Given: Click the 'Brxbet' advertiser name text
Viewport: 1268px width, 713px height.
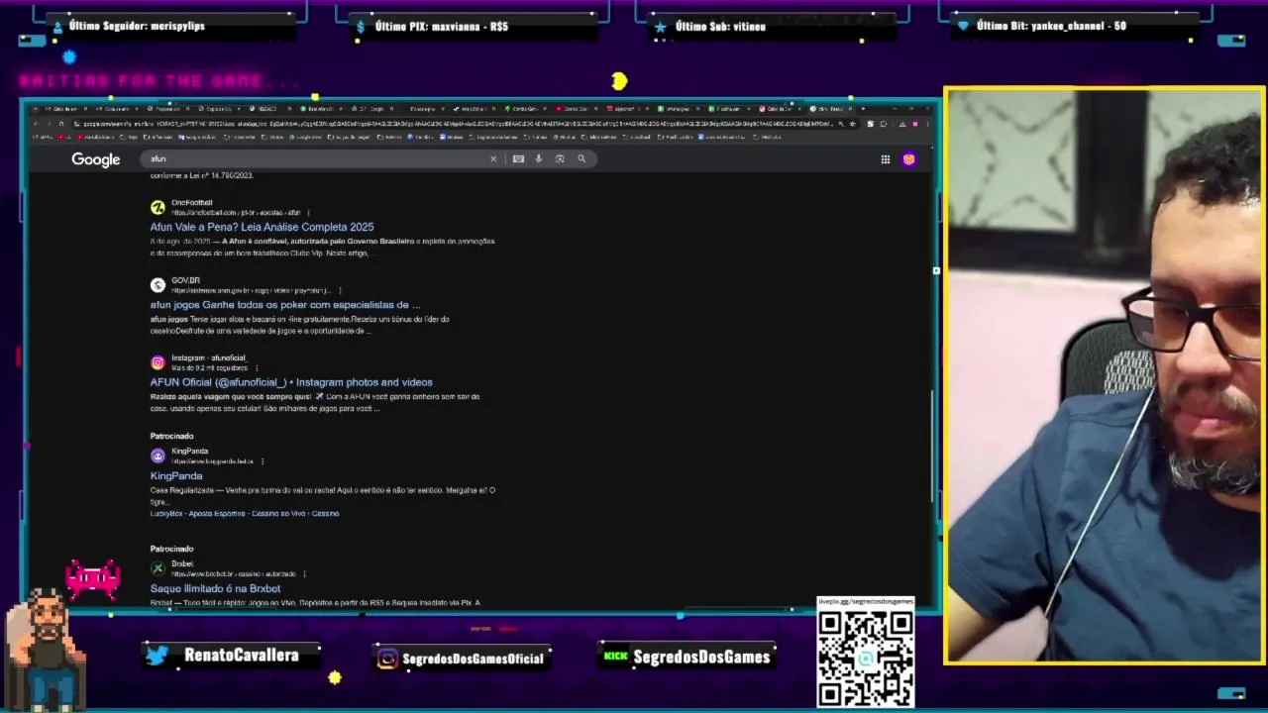Looking at the screenshot, I should 182,564.
